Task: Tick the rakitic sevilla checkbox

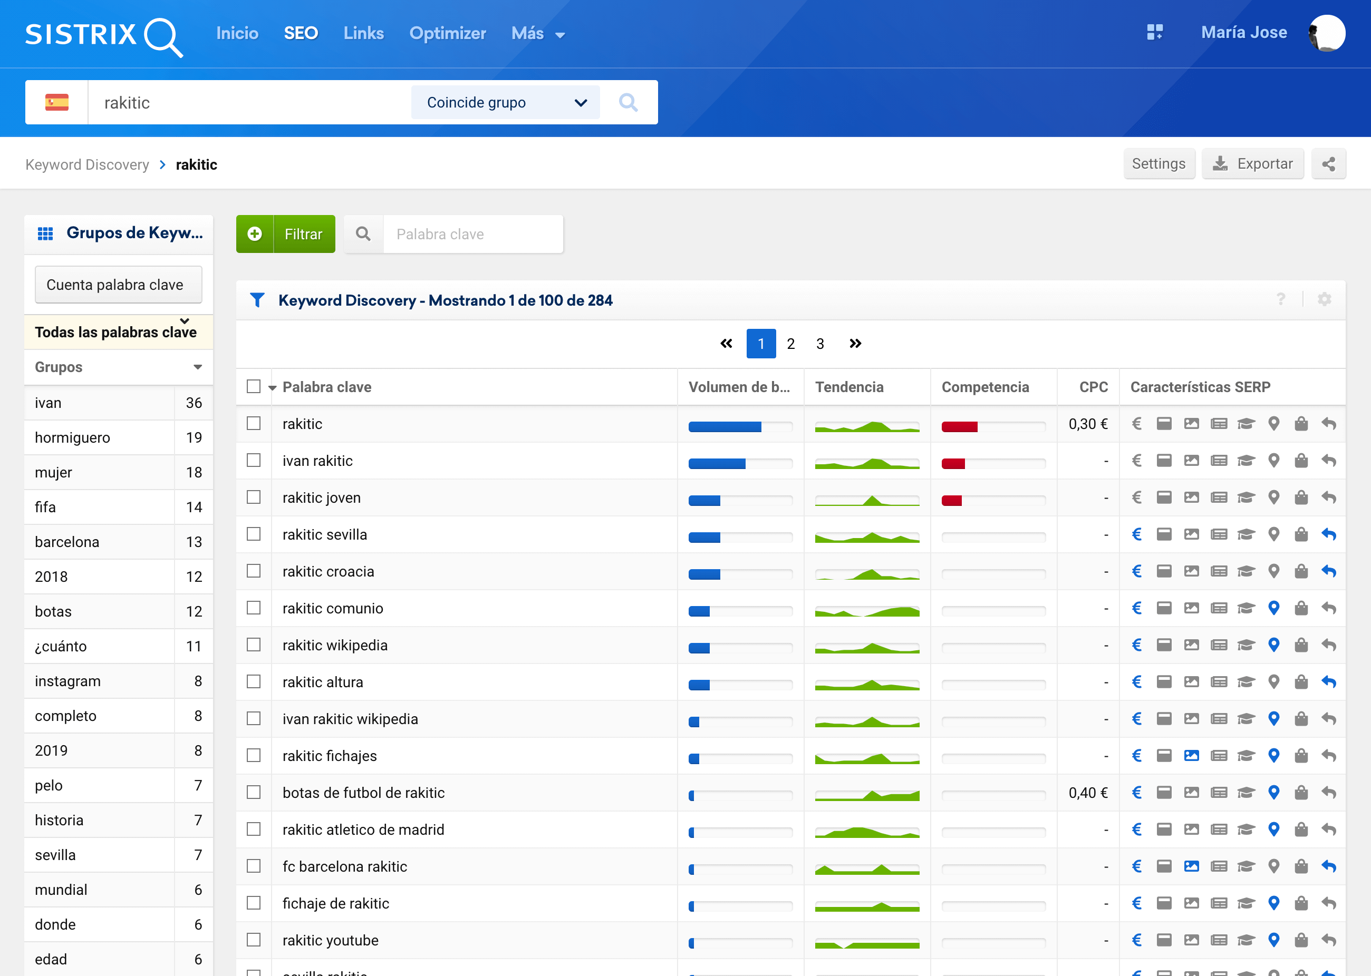Action: pos(254,534)
